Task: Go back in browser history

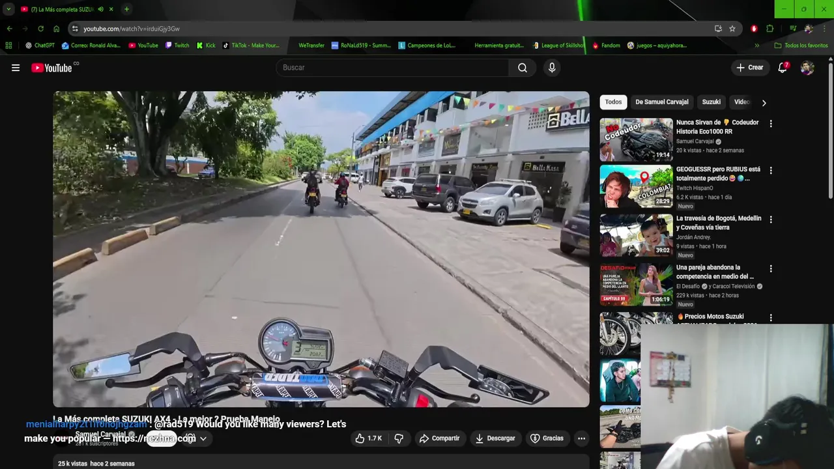Action: click(9, 29)
